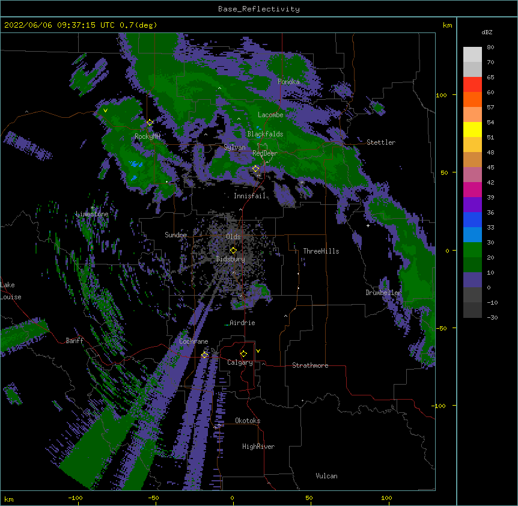This screenshot has width=518, height=506.
Task: Click the yellow 51-54 dBZ legend swatch
Action: [472, 129]
